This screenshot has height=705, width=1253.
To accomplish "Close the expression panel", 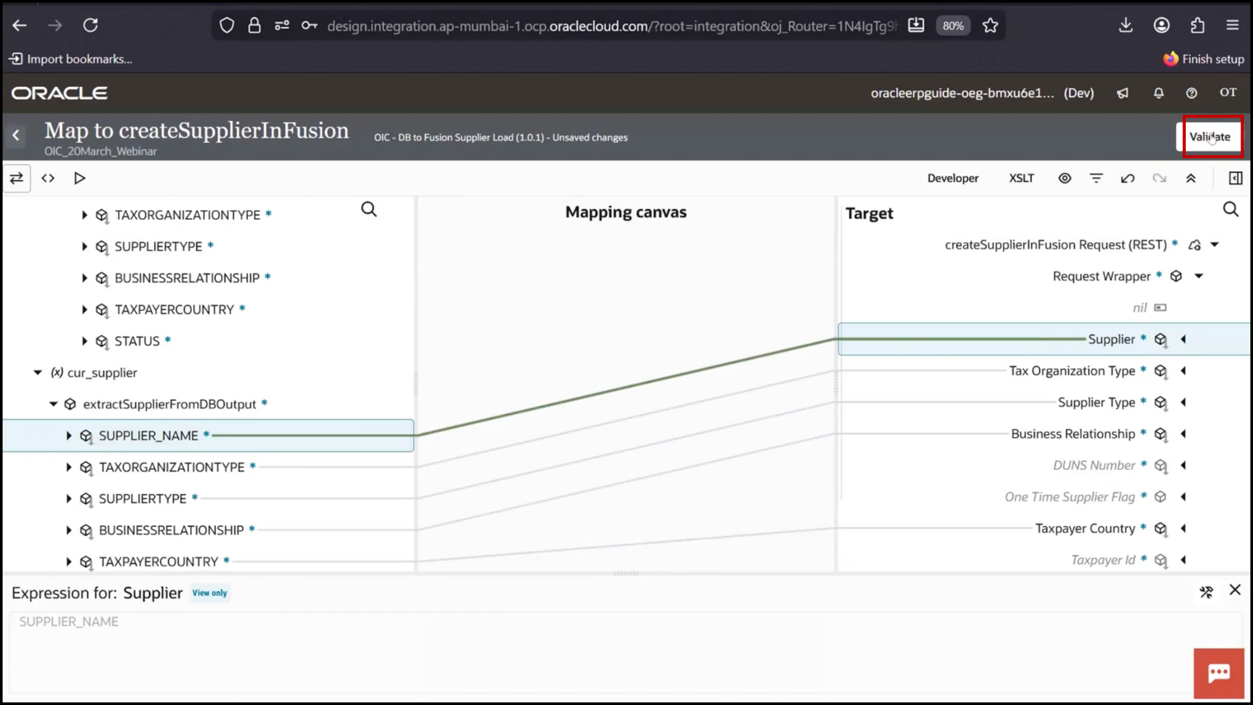I will pos(1235,590).
